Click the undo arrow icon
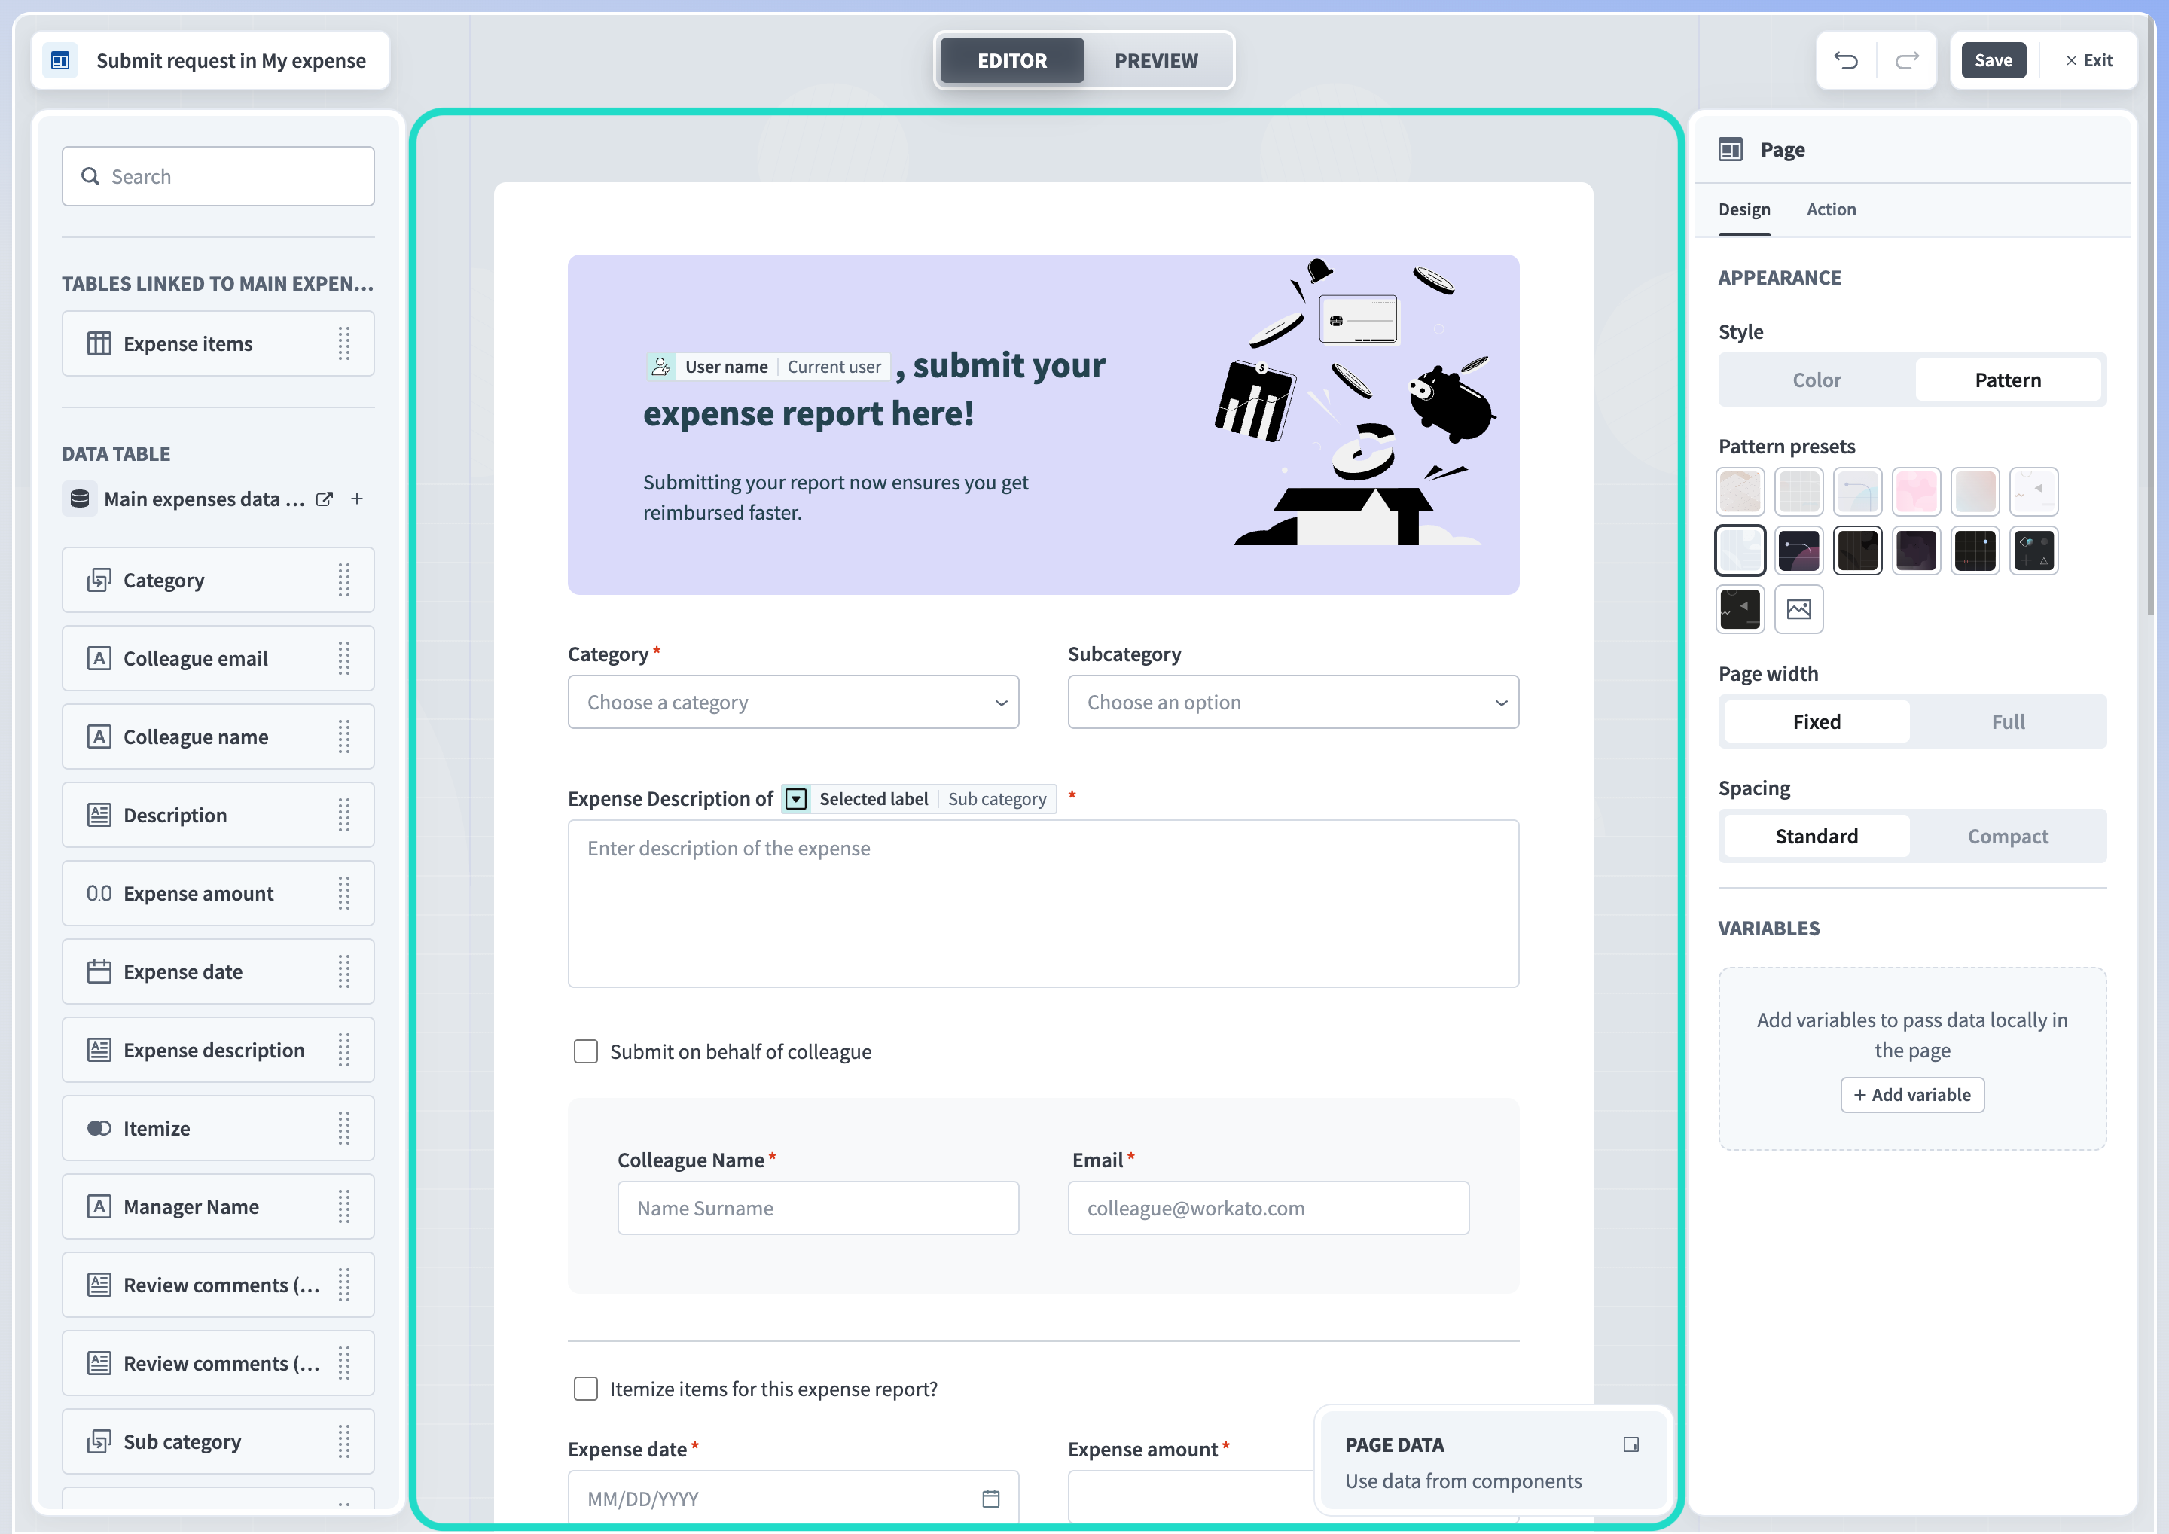Image resolution: width=2169 pixels, height=1534 pixels. pos(1846,60)
